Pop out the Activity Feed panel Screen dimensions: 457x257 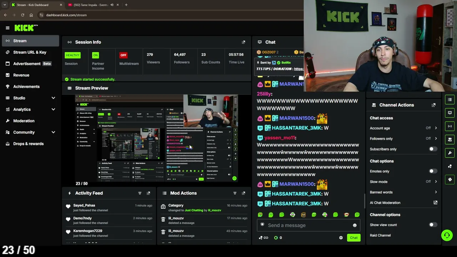[x=149, y=193]
